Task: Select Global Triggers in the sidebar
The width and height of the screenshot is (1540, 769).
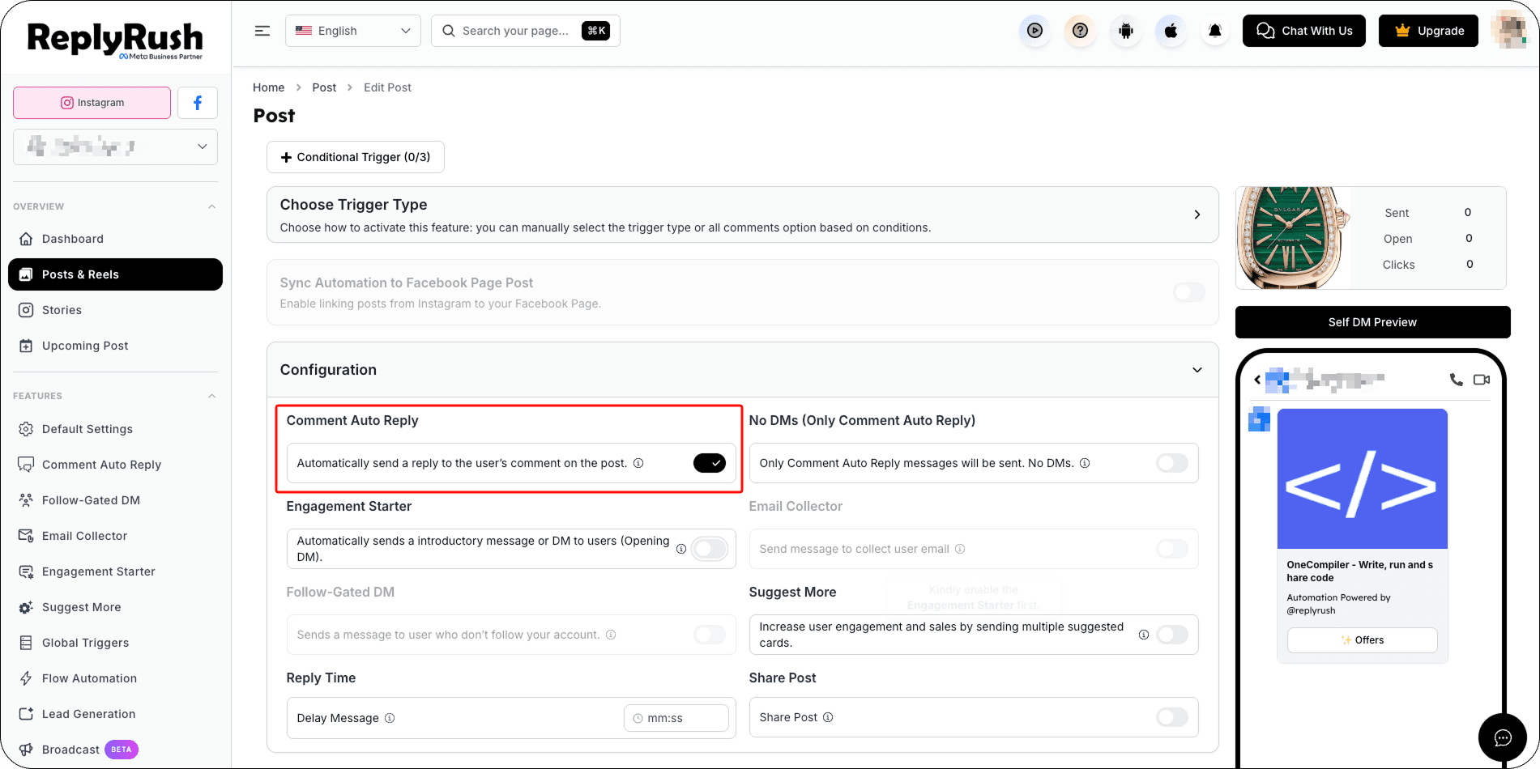Action: point(115,643)
